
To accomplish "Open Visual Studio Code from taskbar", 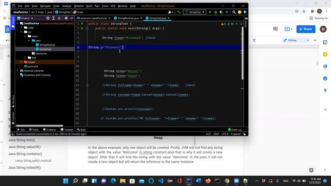I will tap(160, 181).
